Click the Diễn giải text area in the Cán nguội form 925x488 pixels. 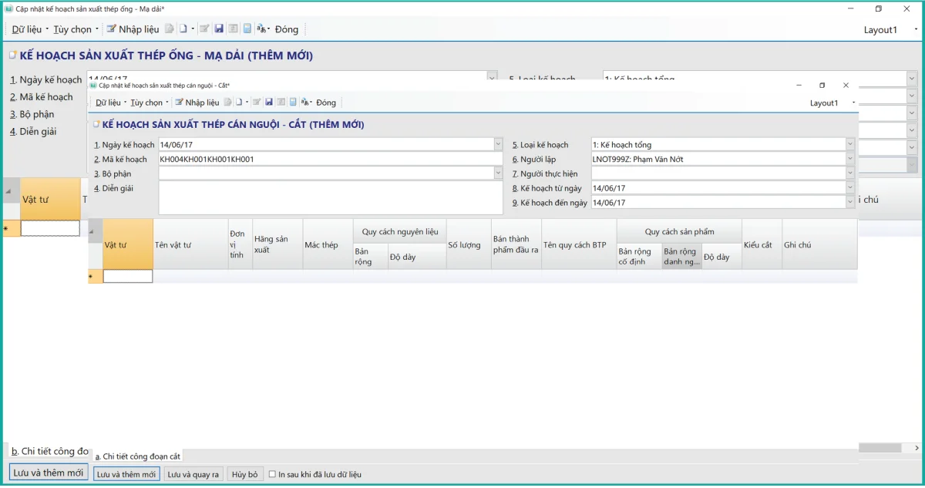click(330, 198)
